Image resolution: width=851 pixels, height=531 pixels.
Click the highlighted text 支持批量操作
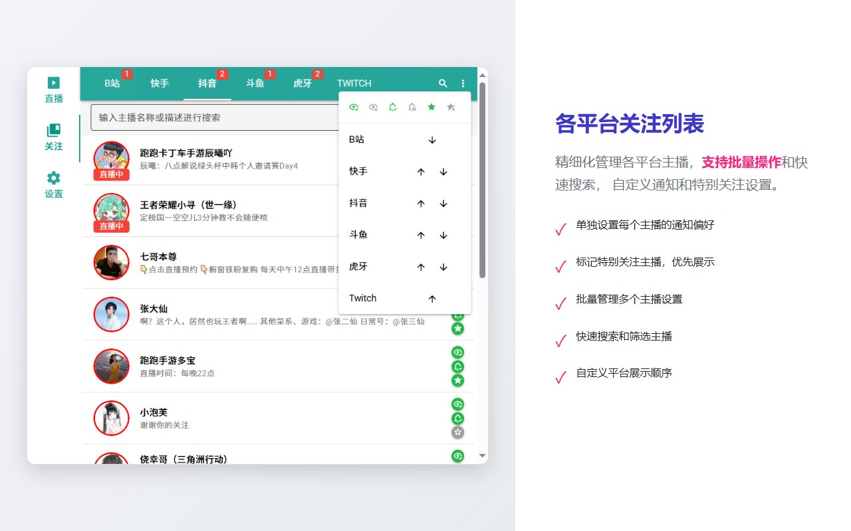coord(741,162)
